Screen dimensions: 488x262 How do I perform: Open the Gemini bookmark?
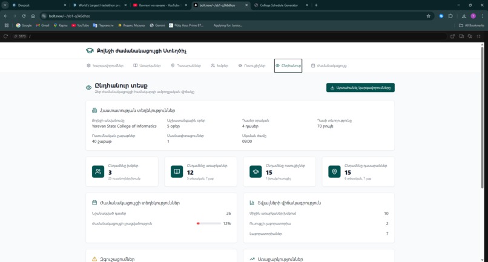tap(157, 25)
